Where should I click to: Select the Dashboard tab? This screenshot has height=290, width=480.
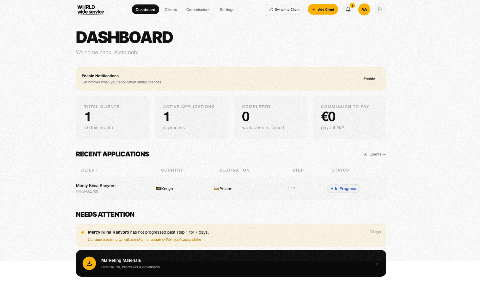point(145,9)
